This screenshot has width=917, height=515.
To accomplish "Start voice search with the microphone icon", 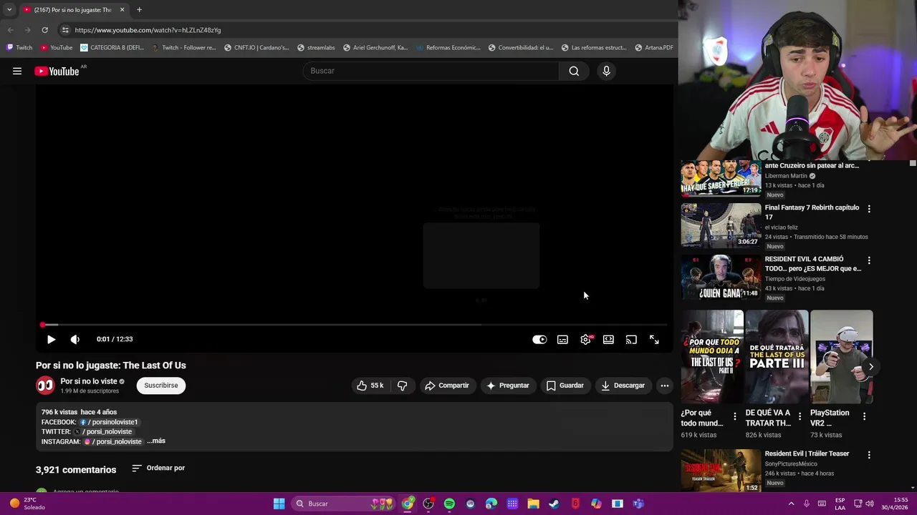I will (x=606, y=71).
